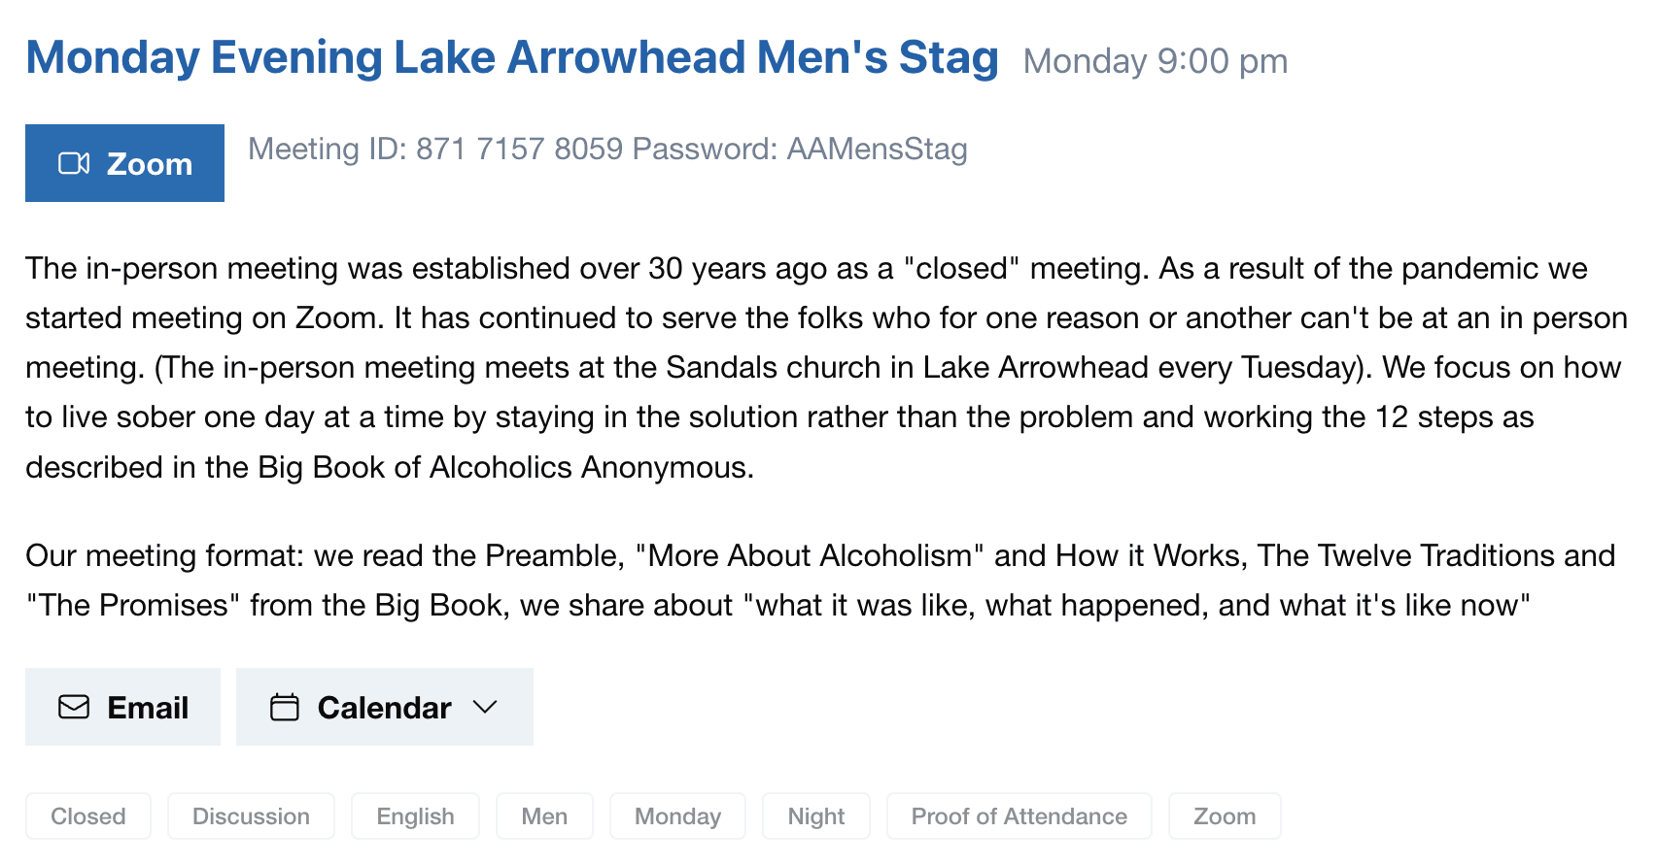Expand the Calendar dropdown chevron
This screenshot has height=866, width=1658.
[x=485, y=707]
